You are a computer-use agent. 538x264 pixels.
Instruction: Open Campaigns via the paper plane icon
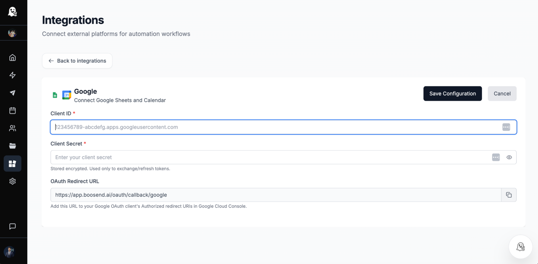tap(13, 93)
